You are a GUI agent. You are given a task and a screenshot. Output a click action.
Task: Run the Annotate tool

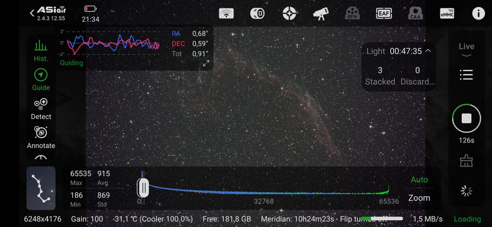(x=41, y=138)
